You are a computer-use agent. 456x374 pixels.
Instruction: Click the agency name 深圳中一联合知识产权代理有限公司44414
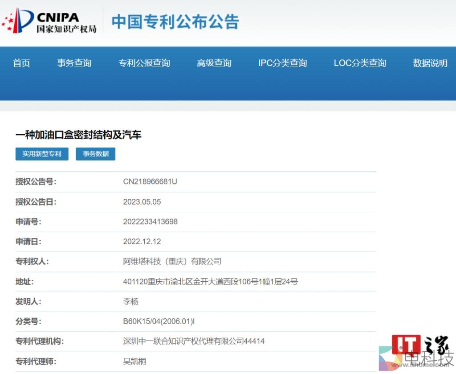click(194, 341)
